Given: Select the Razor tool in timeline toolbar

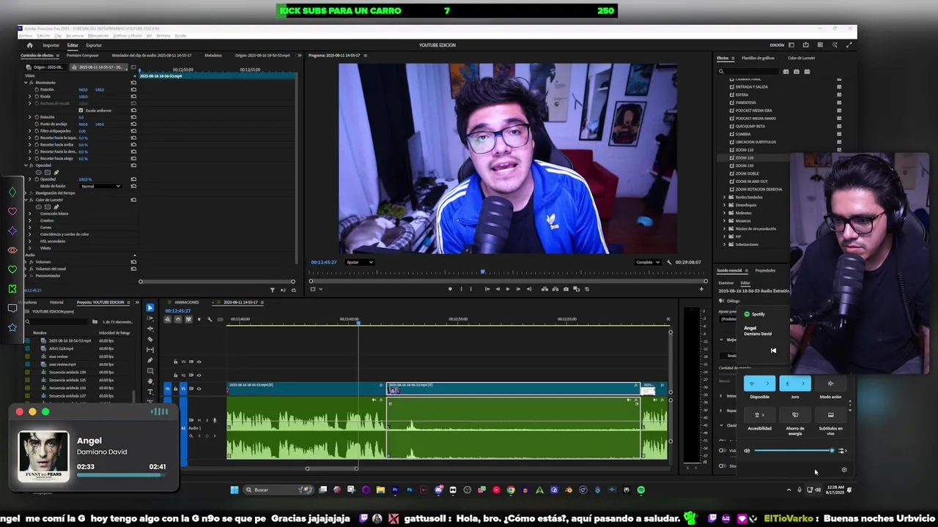Looking at the screenshot, I should 150,339.
